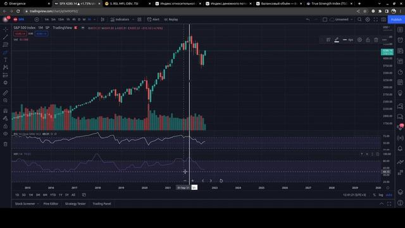This screenshot has height=228, width=405.
Task: Open indicator templates grid
Action: coord(139,20)
